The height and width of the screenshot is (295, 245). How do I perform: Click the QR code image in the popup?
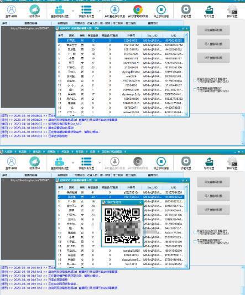pos(122,226)
